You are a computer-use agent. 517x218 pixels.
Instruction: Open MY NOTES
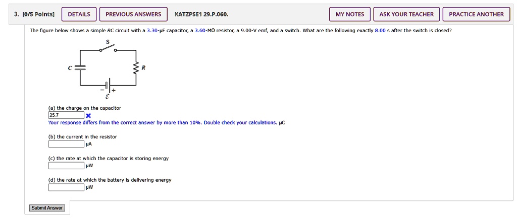click(x=349, y=14)
